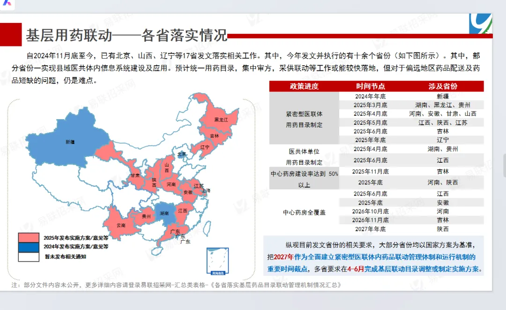The width and height of the screenshot is (506, 310).
Task: Click the 黑龙江 label on the map
Action: tap(221, 120)
